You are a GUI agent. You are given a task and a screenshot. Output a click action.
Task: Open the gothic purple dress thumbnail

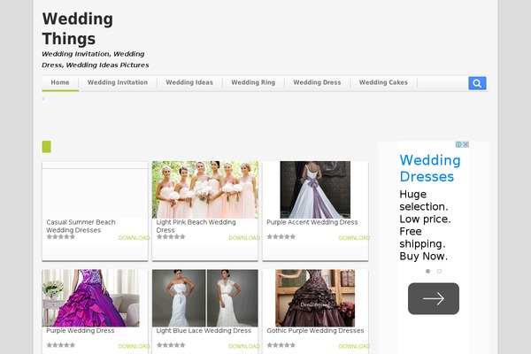(315, 298)
